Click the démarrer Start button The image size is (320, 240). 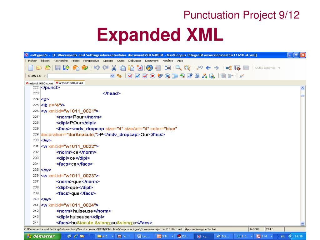tap(42, 236)
